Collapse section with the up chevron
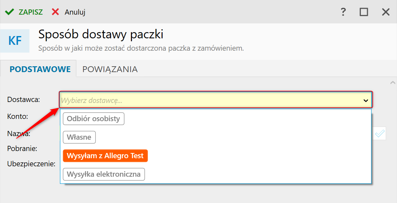This screenshot has width=397, height=203. pos(393,83)
